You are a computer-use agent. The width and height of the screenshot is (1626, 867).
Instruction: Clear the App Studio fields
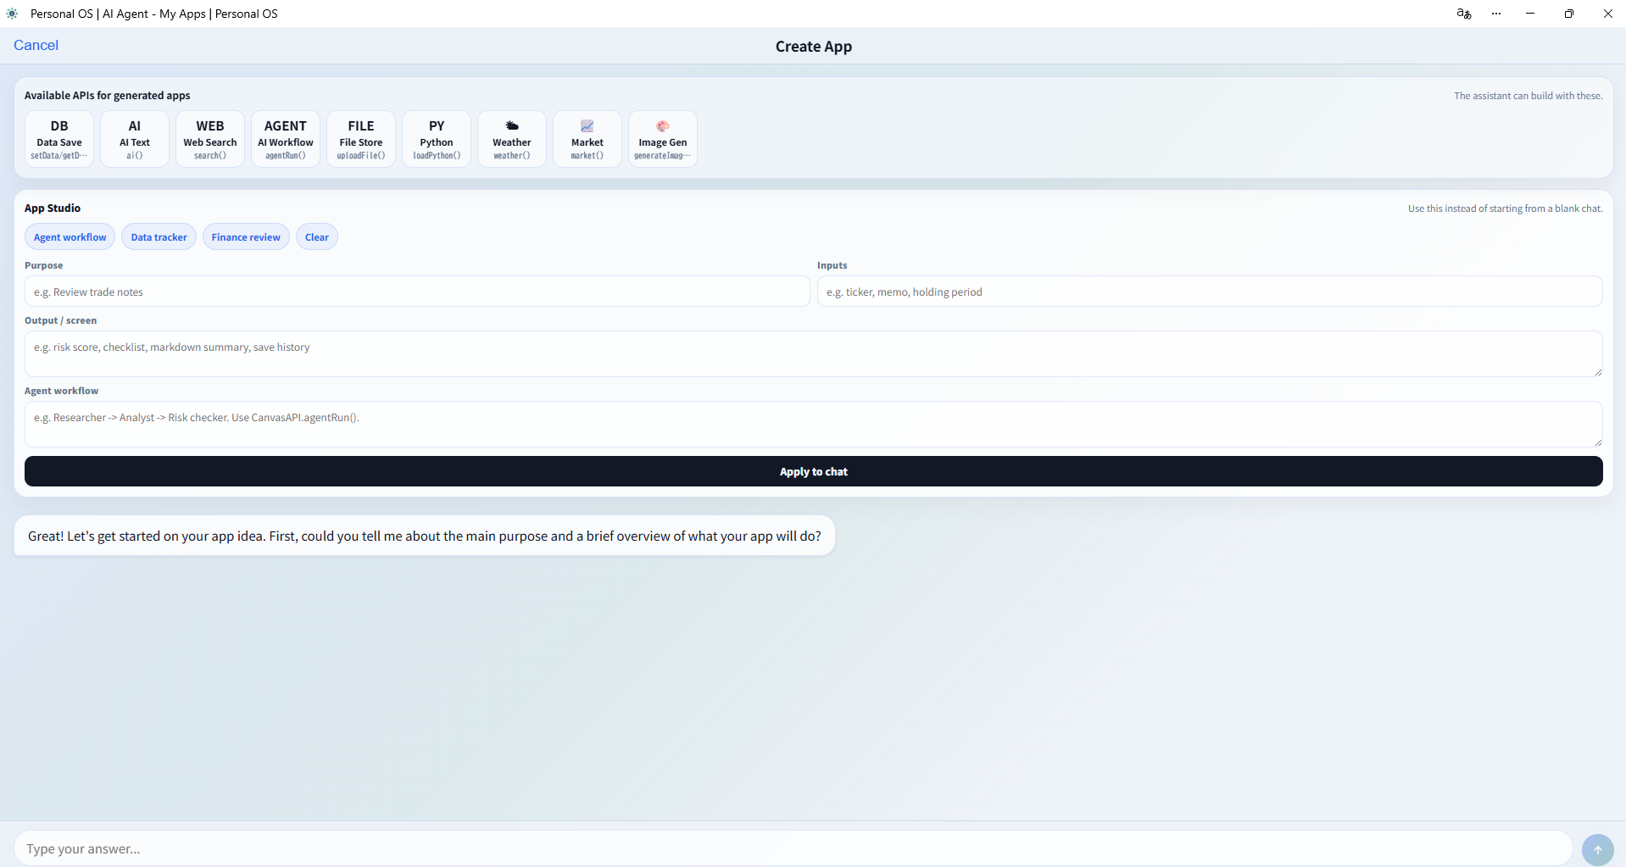[317, 237]
